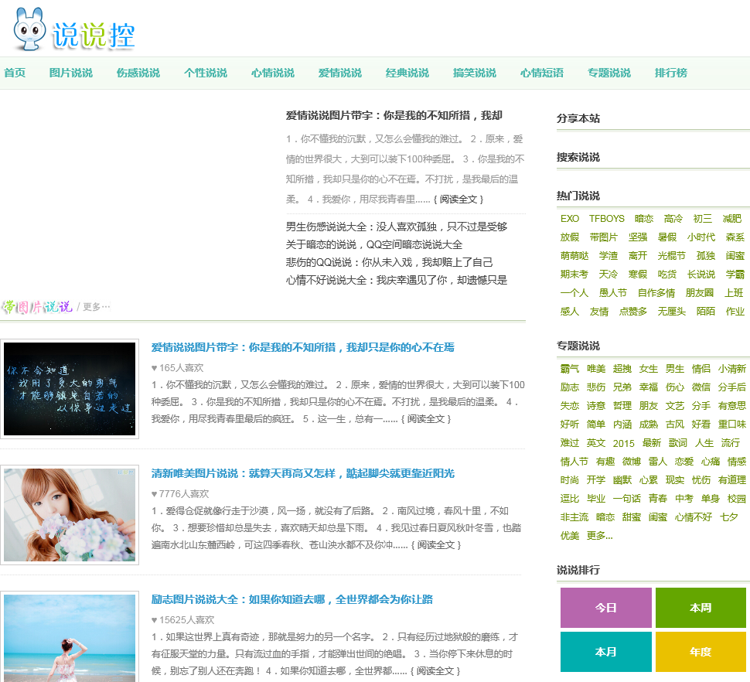Go to 专题说说 in the nav bar
Image resolution: width=750 pixels, height=682 pixels.
tap(609, 73)
